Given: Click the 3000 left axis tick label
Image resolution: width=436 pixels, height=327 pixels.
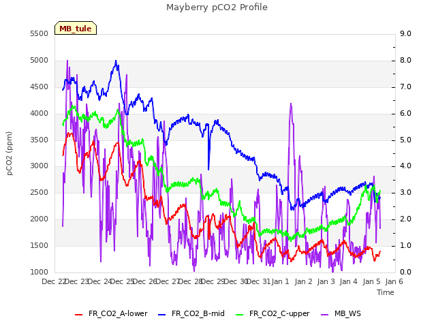Looking at the screenshot, I should pyautogui.click(x=40, y=166).
